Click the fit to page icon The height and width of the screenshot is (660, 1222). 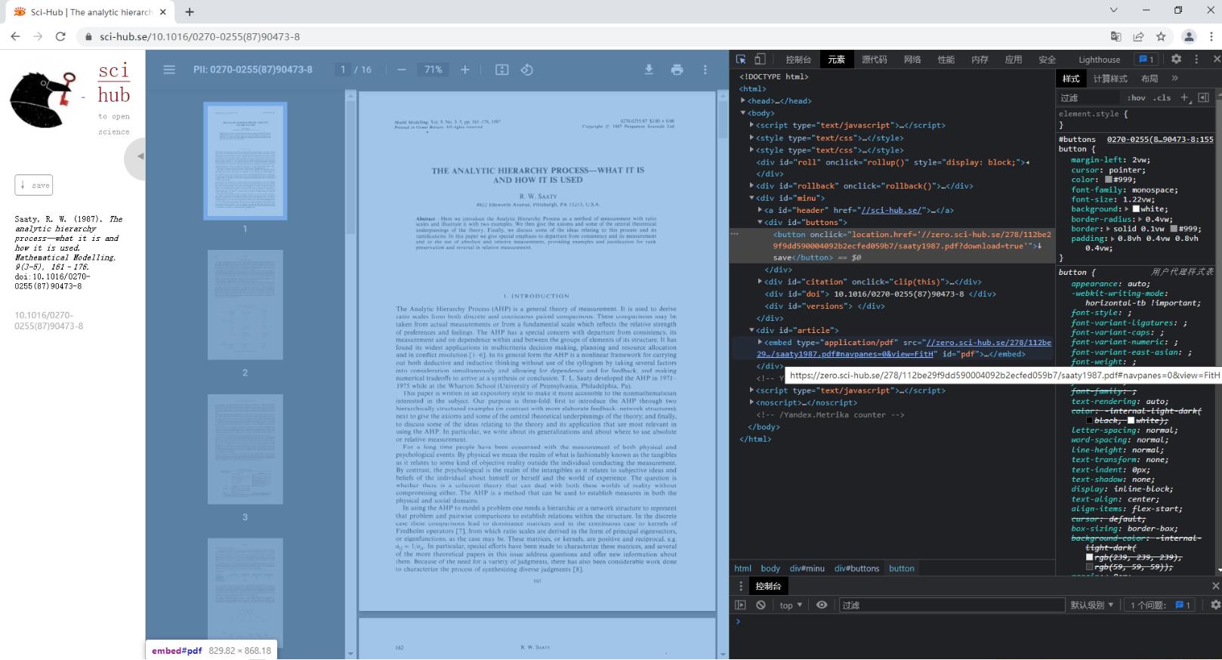[x=501, y=69]
